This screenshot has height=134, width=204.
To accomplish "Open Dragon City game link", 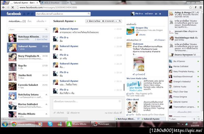I will tap(142, 28).
